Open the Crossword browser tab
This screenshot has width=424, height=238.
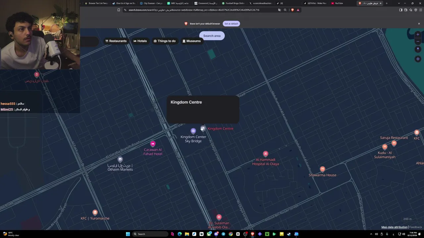click(205, 3)
